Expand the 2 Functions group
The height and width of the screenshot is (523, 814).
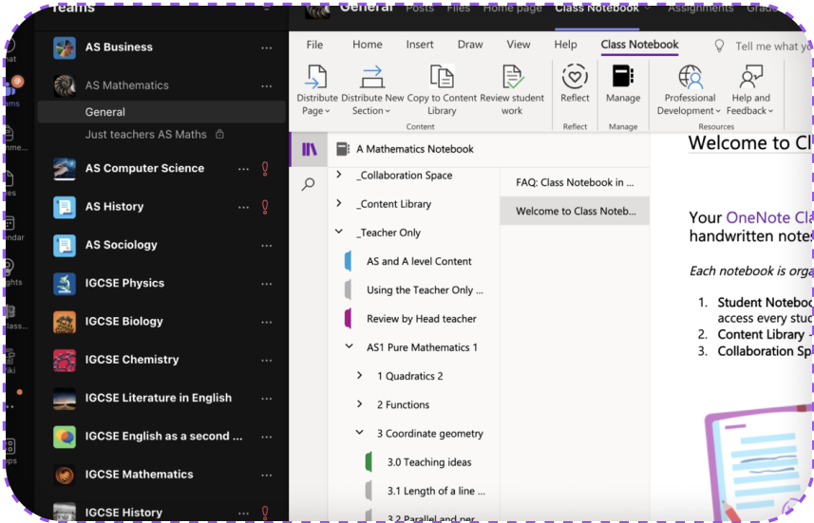[x=360, y=403]
